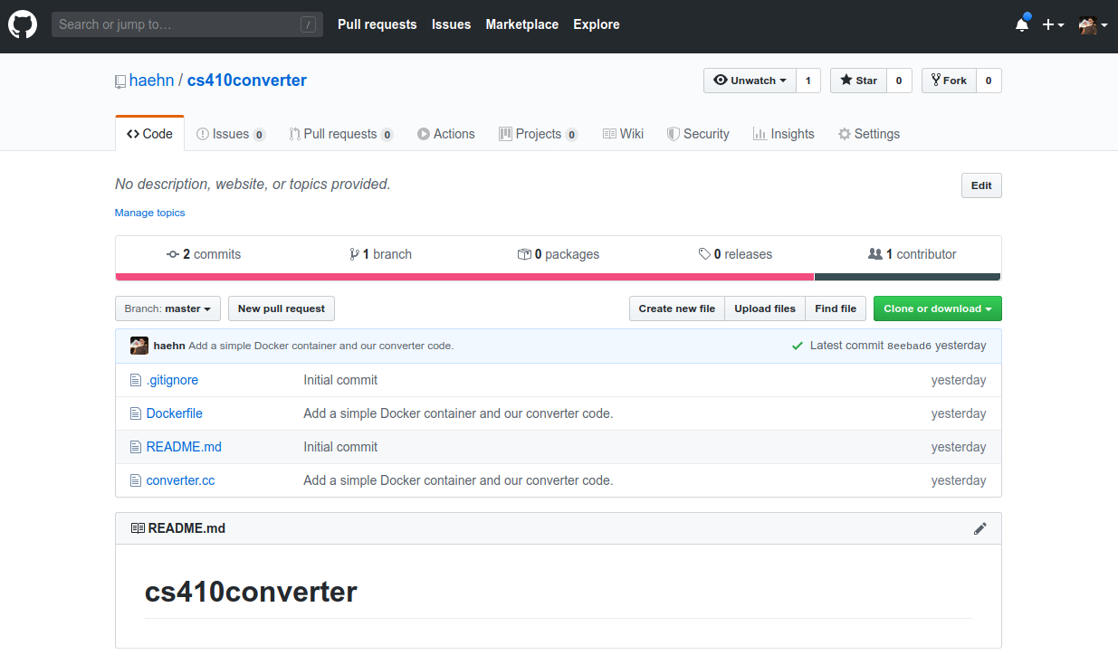Click the Find file button
The image size is (1118, 655).
836,309
